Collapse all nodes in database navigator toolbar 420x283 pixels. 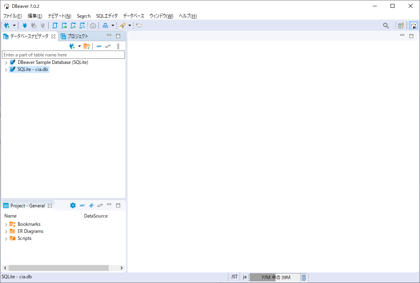click(99, 46)
